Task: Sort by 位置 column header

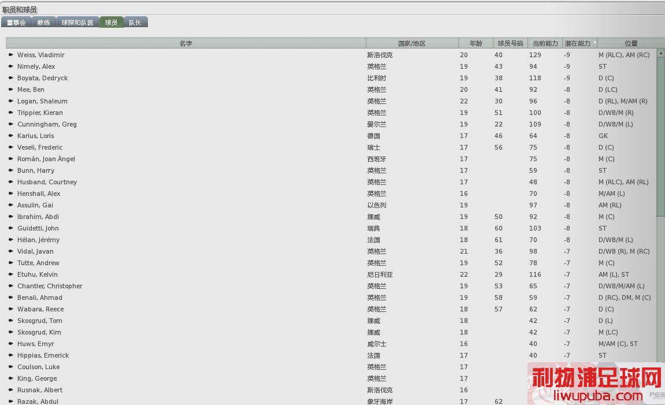Action: [x=631, y=43]
